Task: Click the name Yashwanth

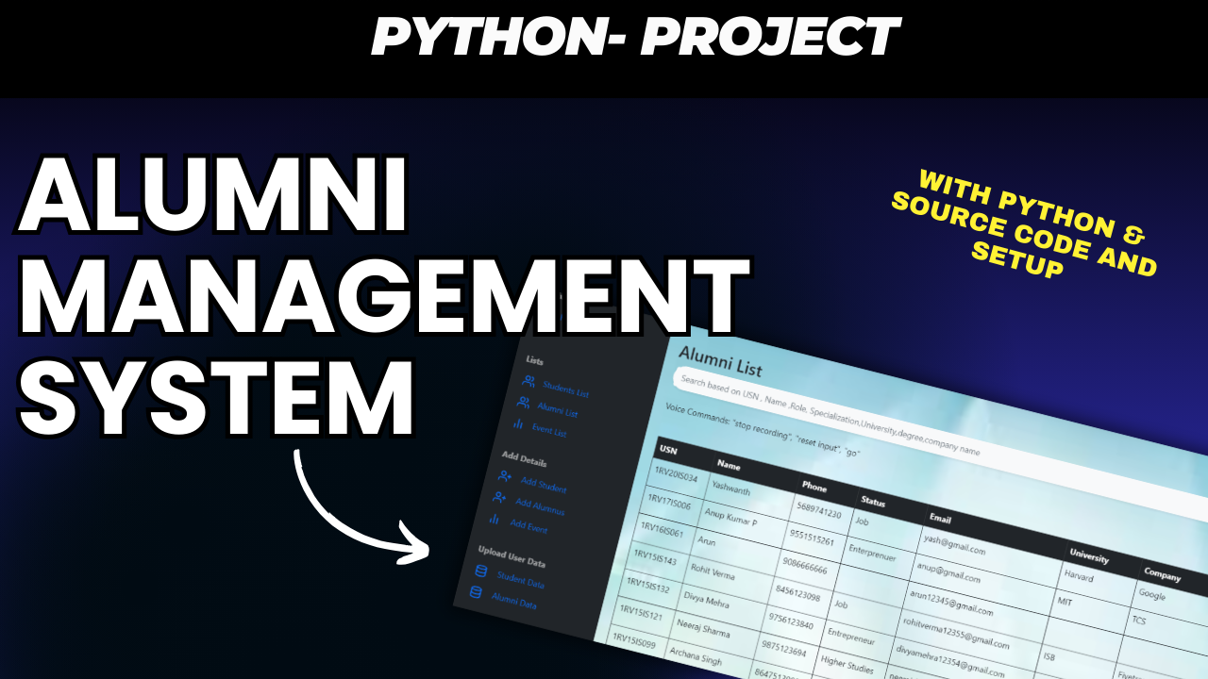Action: [x=733, y=489]
